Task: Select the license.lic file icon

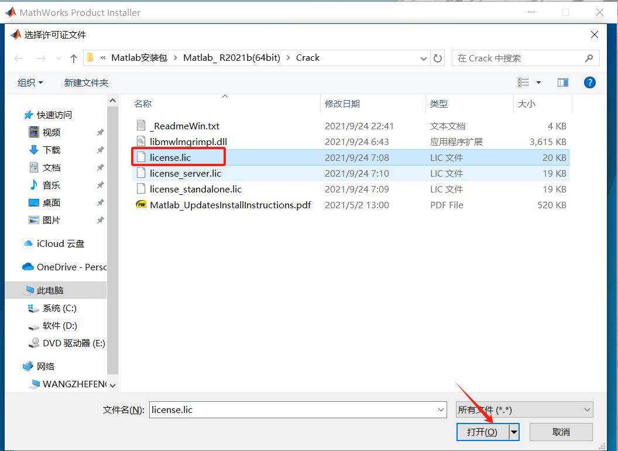Action: coord(141,157)
